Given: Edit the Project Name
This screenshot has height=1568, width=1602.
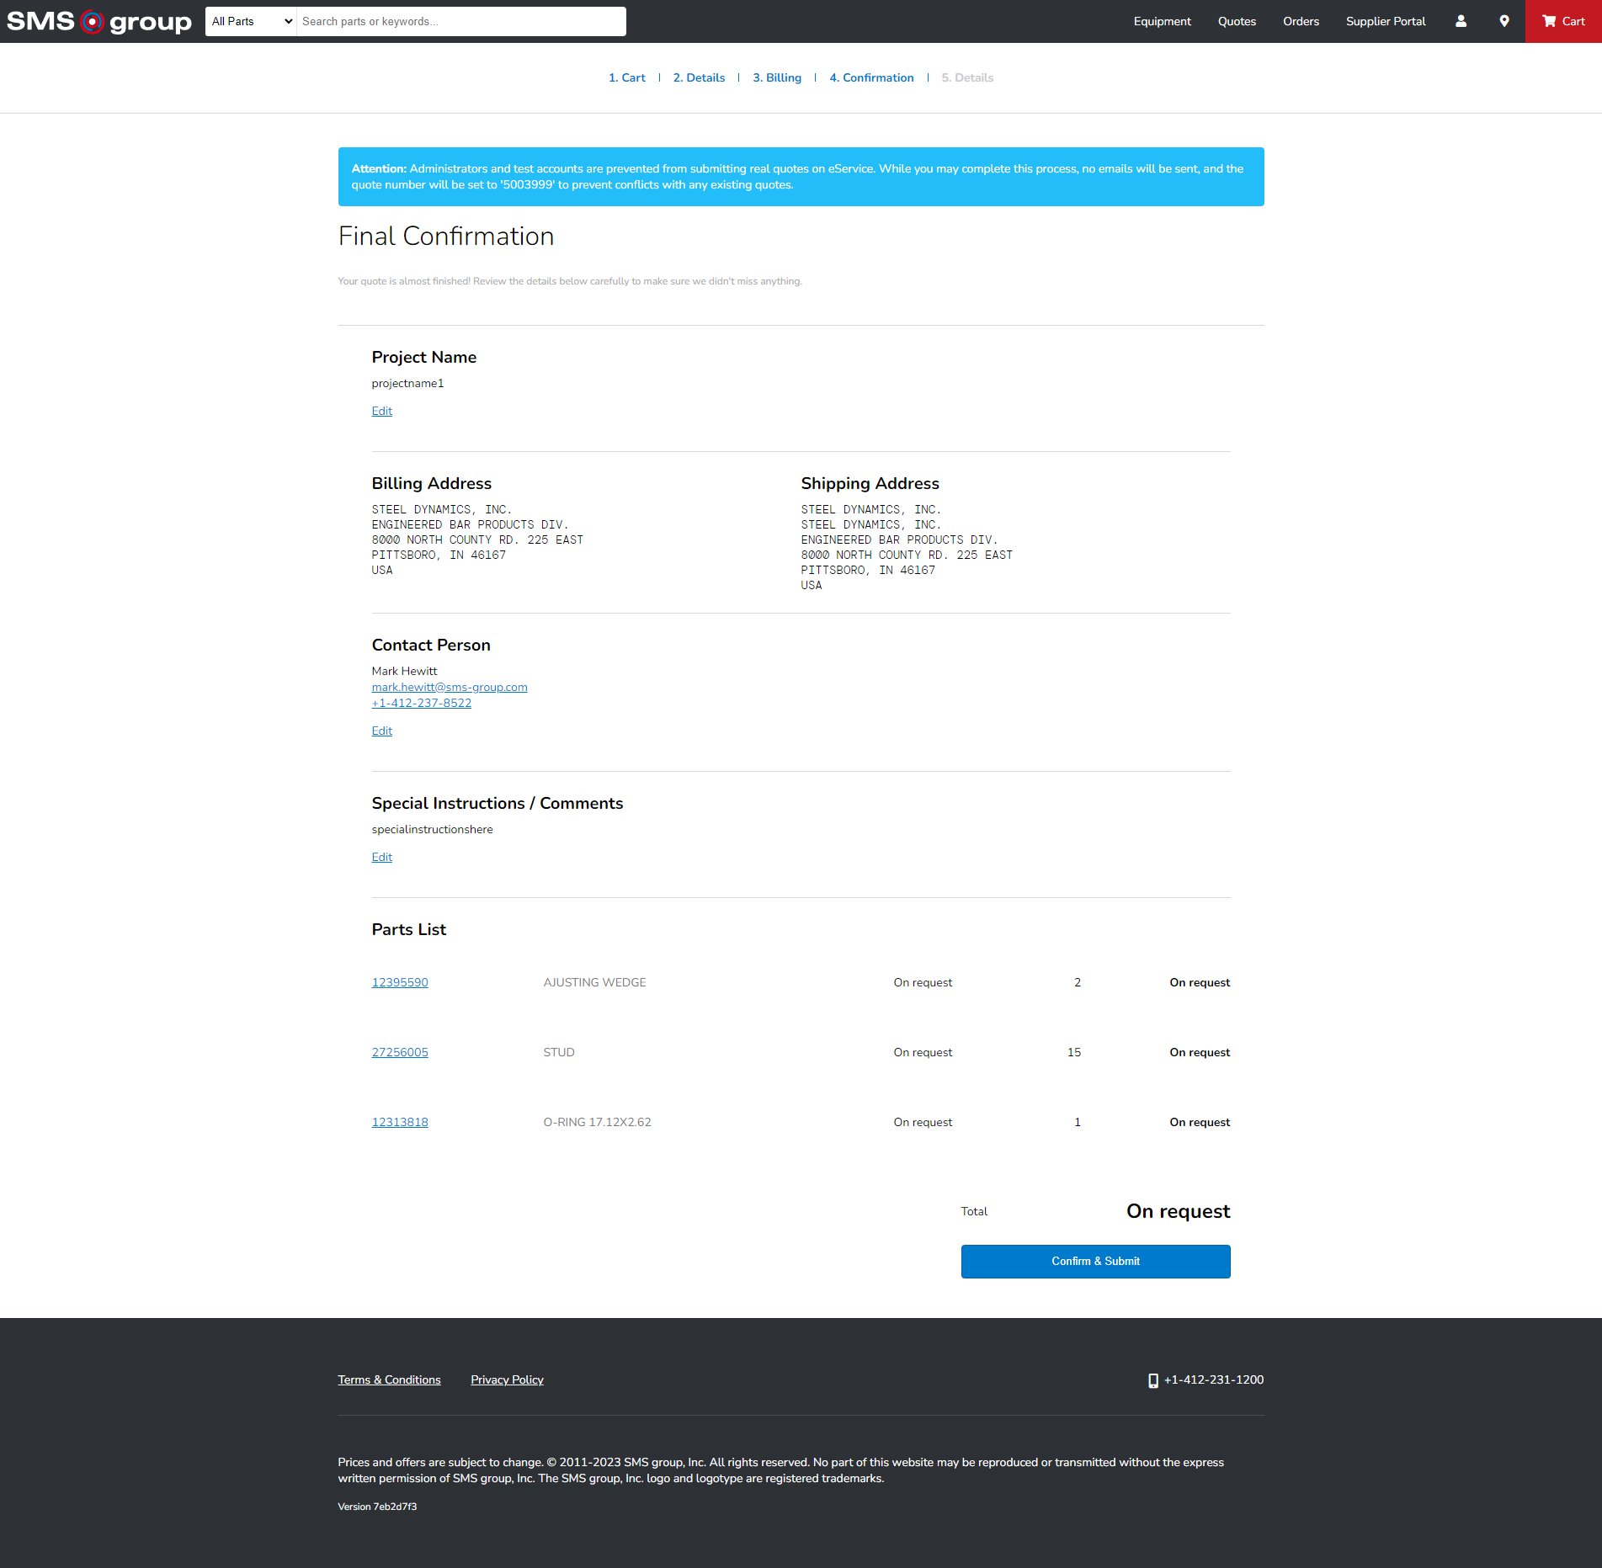Looking at the screenshot, I should click(381, 411).
